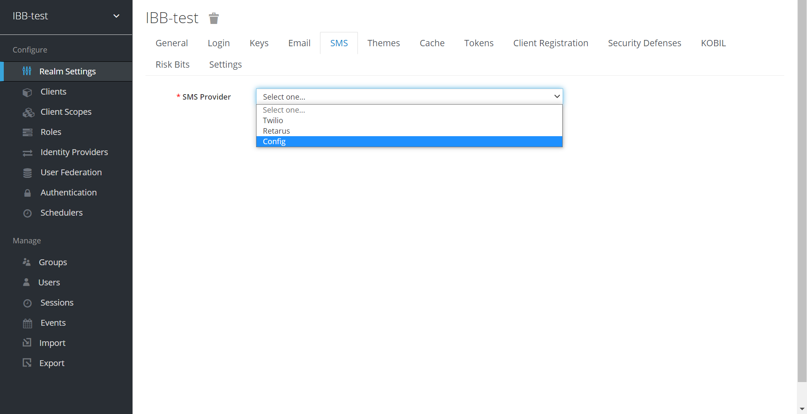Click the Groups people icon

tap(26, 262)
